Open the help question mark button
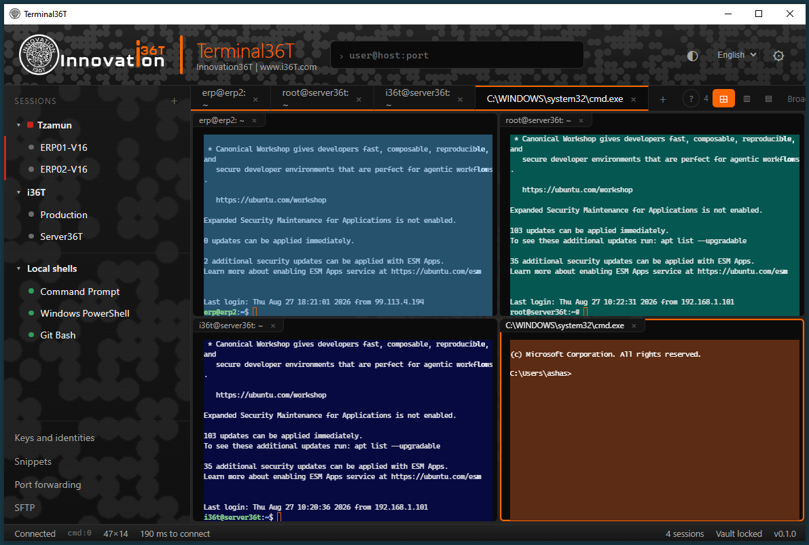The image size is (809, 545). click(691, 99)
